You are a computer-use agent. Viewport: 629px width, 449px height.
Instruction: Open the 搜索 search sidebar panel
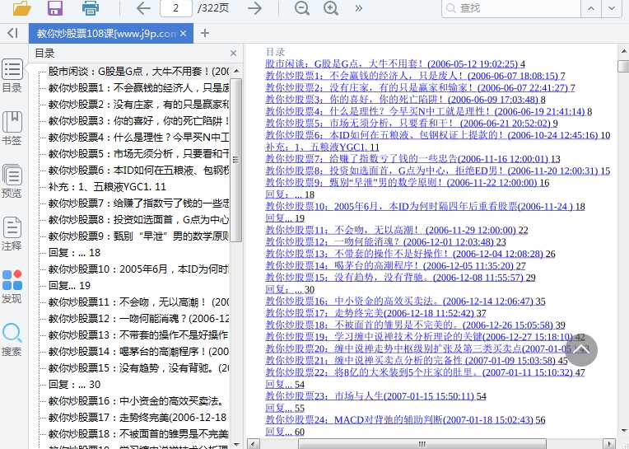pos(12,339)
